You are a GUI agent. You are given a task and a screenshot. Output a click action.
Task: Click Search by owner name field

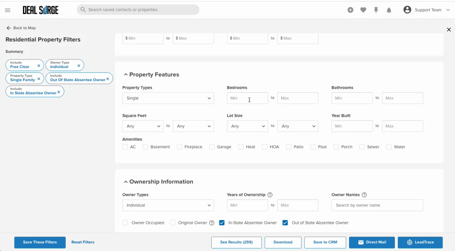click(x=378, y=205)
